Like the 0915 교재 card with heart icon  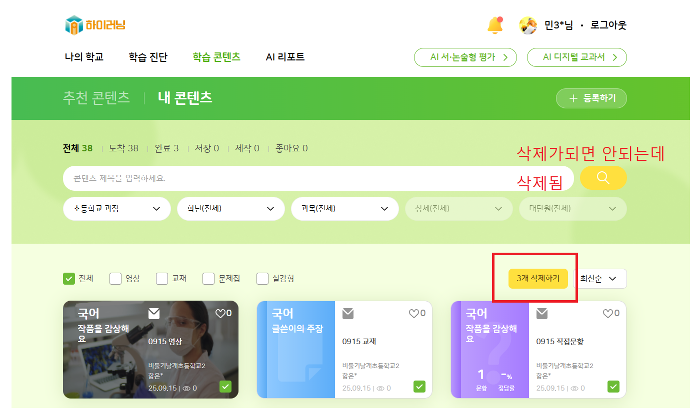[x=413, y=313]
